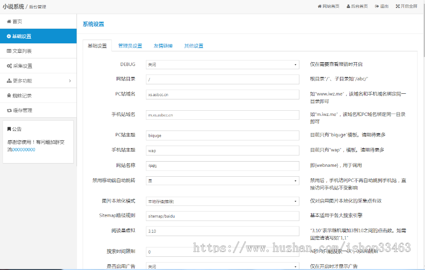Screen dimensions: 425x270
Task: Click the 网站目录 input field
Action: 222,79
